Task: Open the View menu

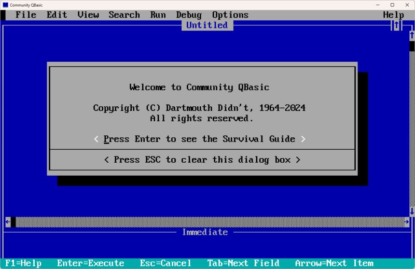Action: click(88, 15)
